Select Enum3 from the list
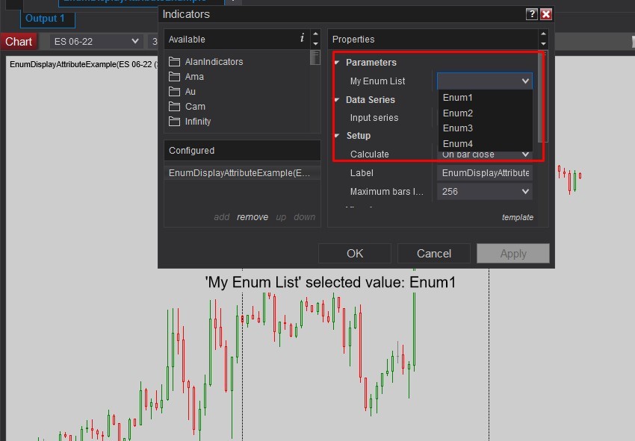Viewport: 635px width, 441px height. point(485,128)
